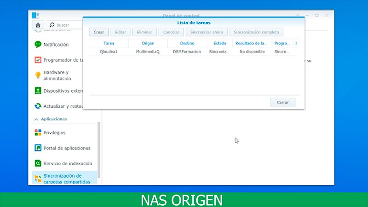Click the Home icon in Control Panel

[38, 25]
